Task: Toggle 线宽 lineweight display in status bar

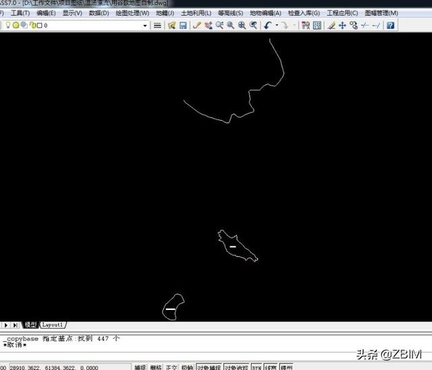Action: tap(271, 367)
